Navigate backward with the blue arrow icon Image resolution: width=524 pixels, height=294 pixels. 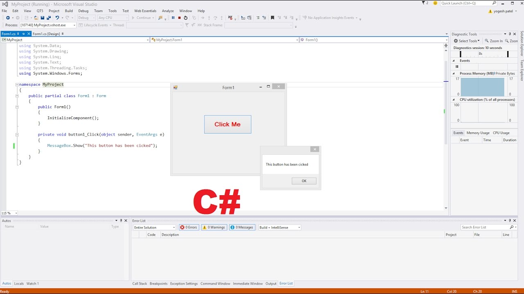[x=8, y=18]
